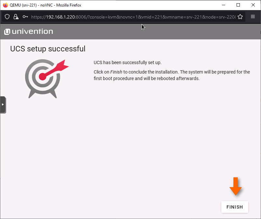Click the padlock security warning icon
261x219 pixels.
[x=16, y=17]
